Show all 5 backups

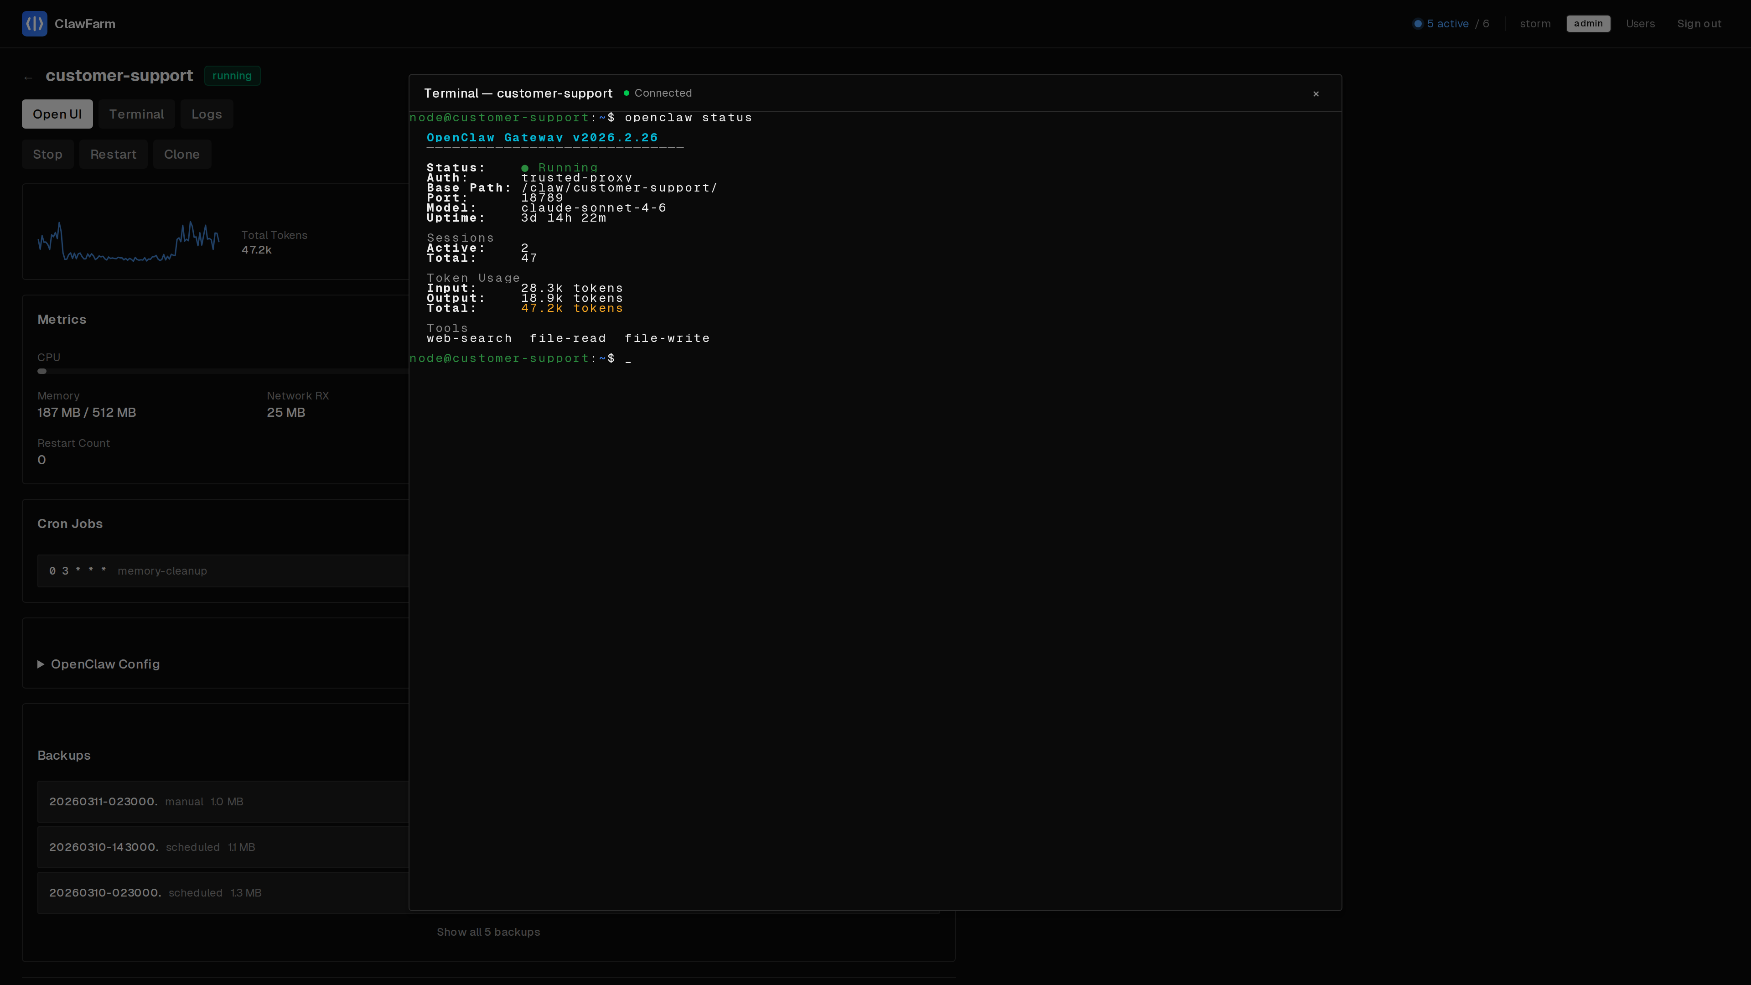coord(488,932)
